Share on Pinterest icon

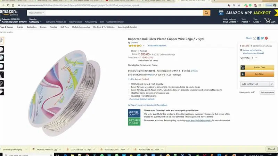click(x=266, y=38)
